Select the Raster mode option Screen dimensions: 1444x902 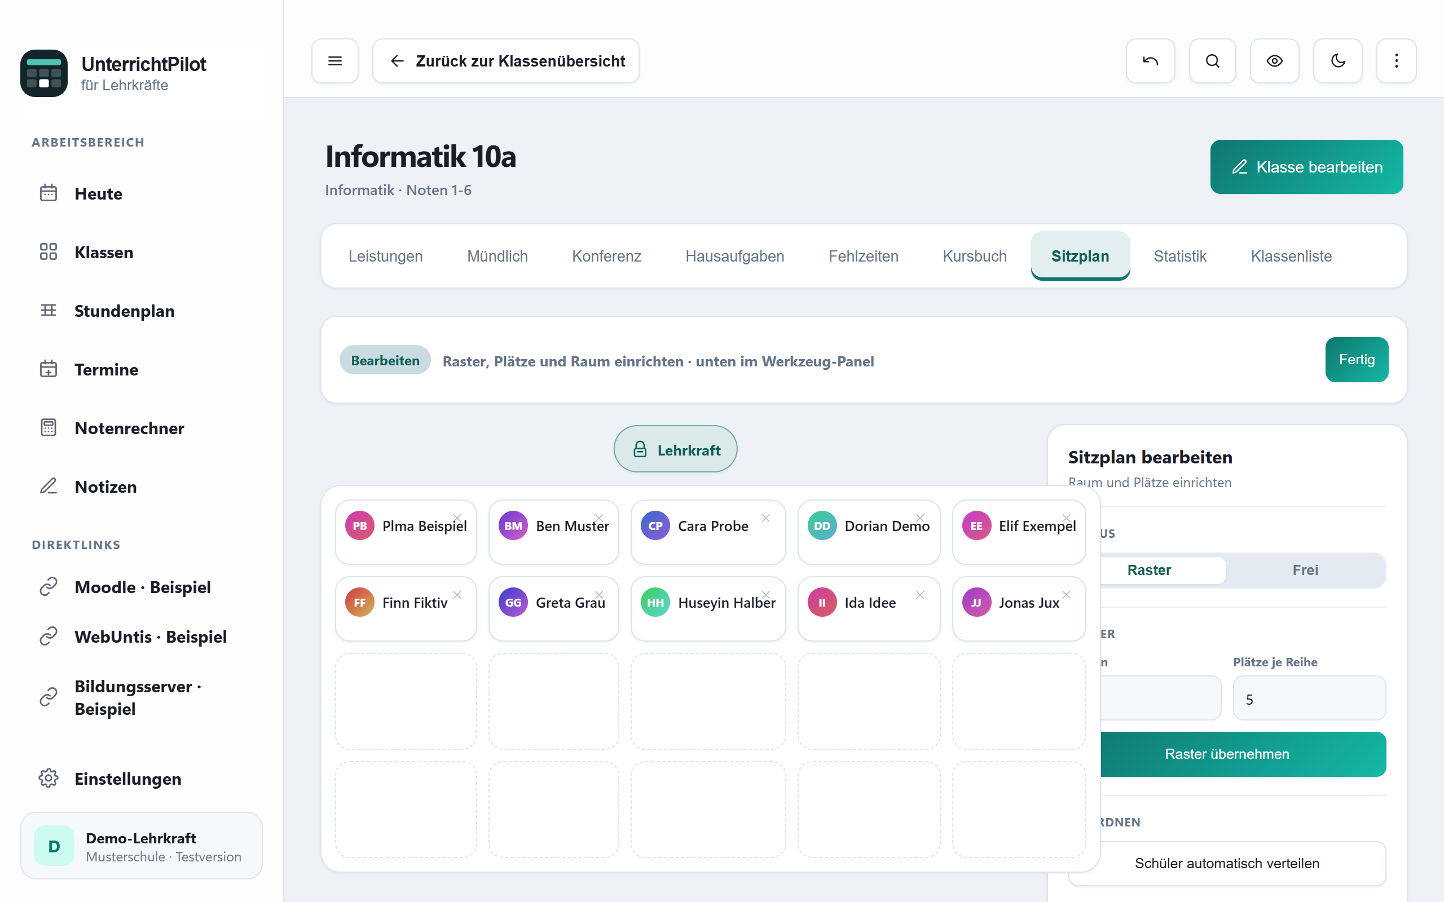1148,571
